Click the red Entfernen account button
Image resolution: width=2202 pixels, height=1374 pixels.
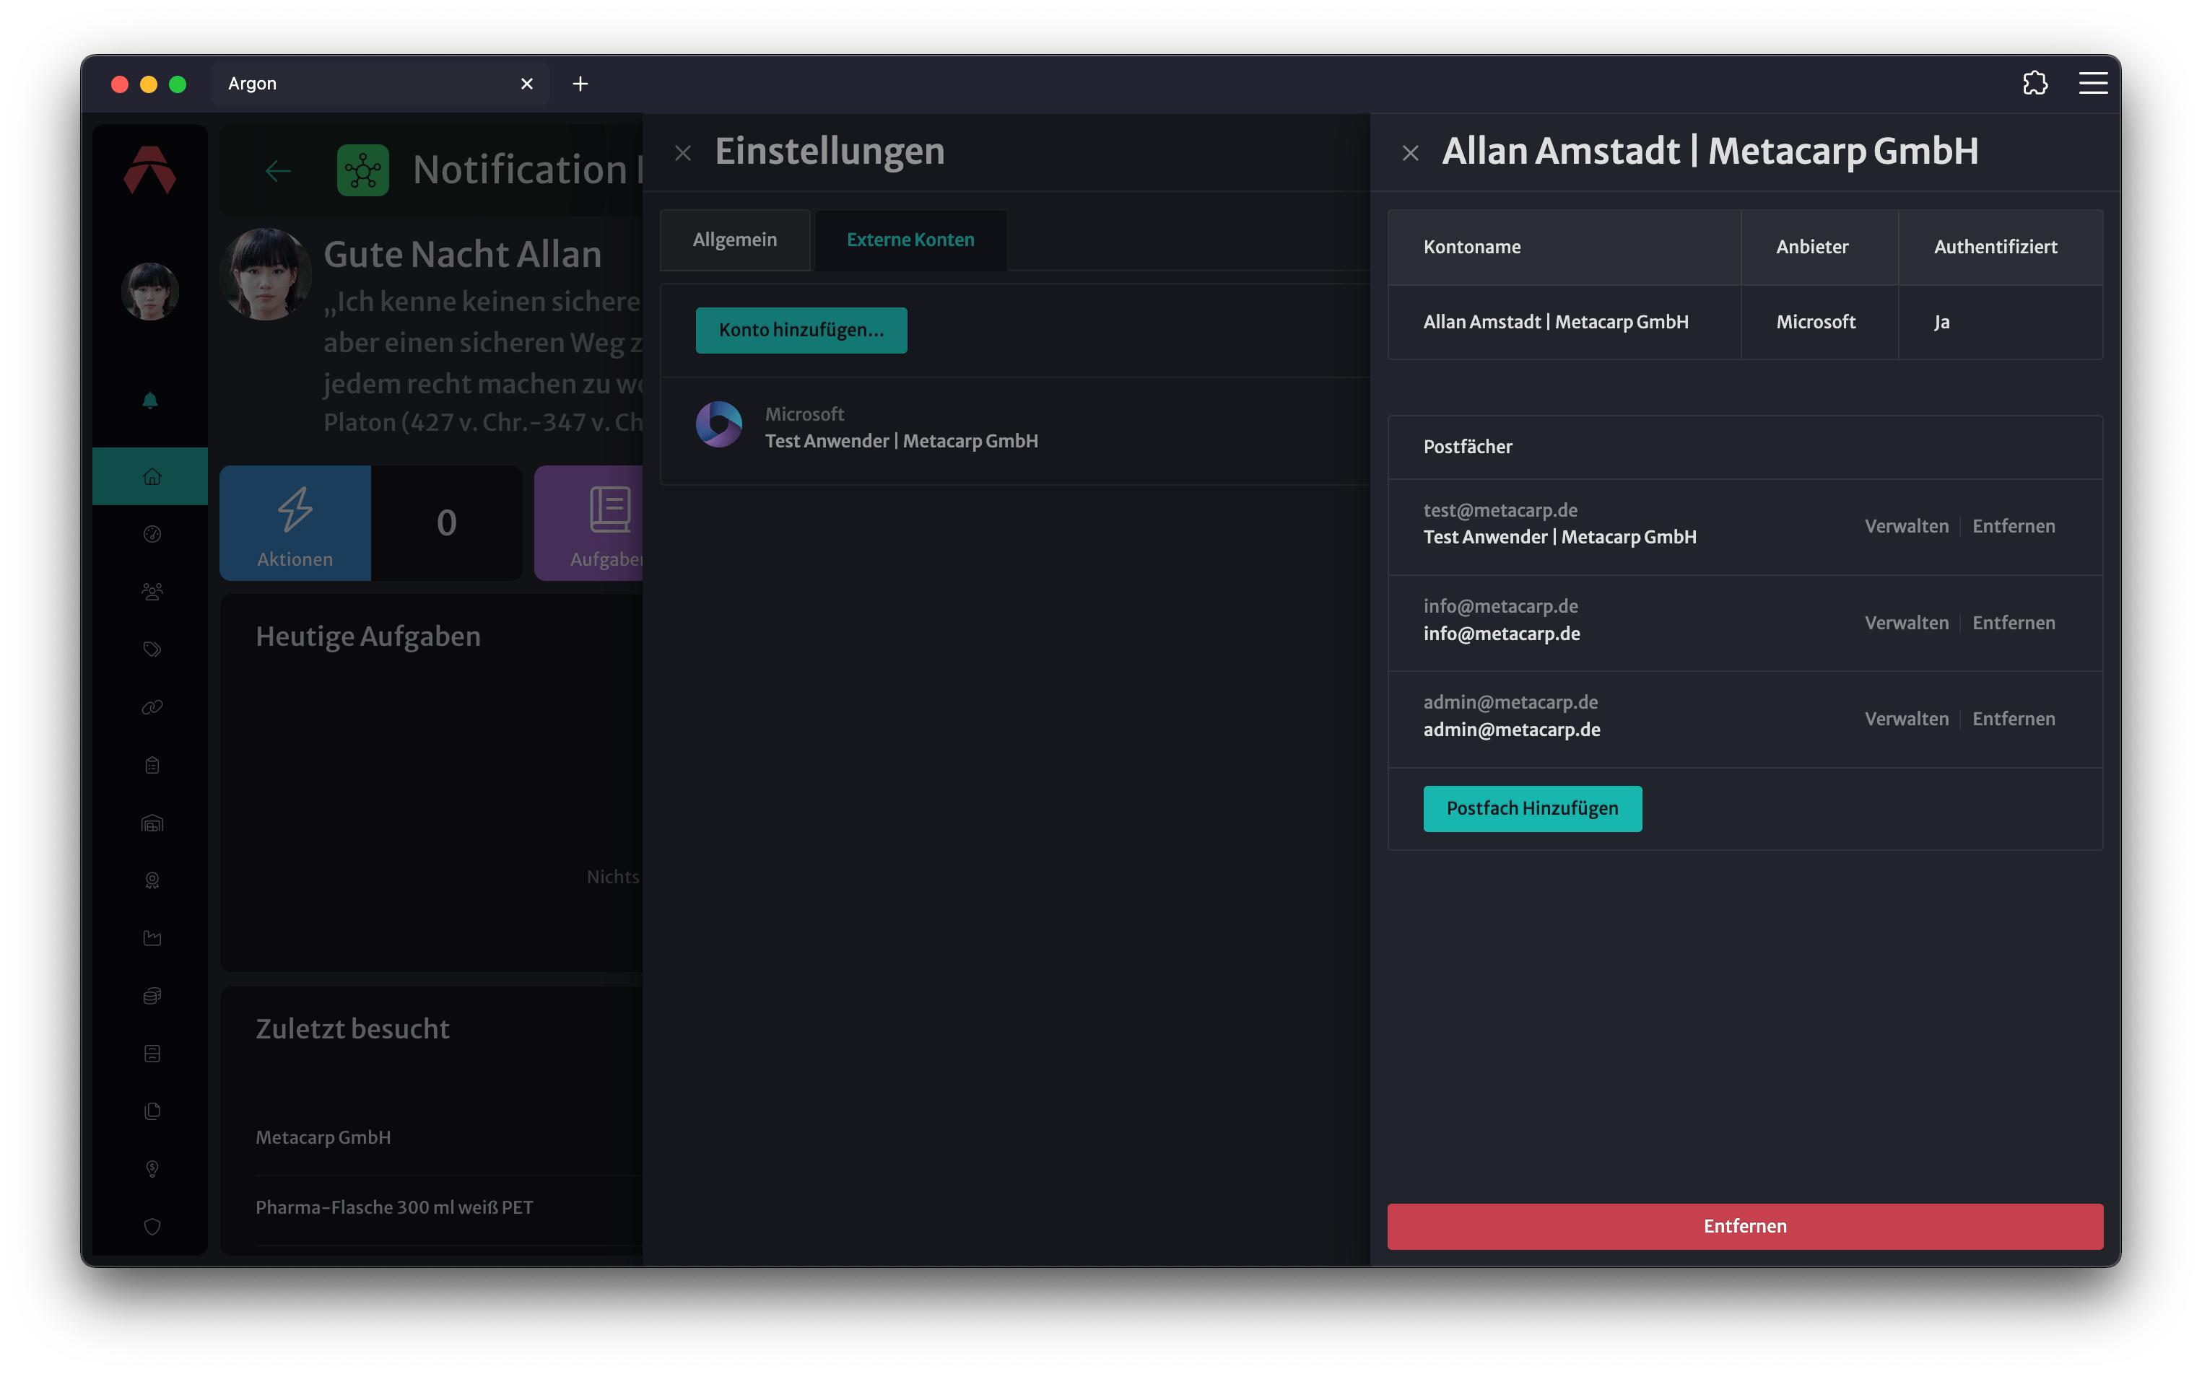[x=1745, y=1226]
